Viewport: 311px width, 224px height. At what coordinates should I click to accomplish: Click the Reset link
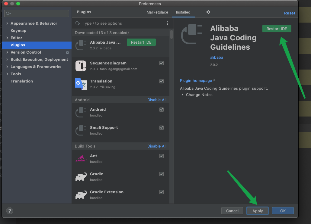point(290,13)
